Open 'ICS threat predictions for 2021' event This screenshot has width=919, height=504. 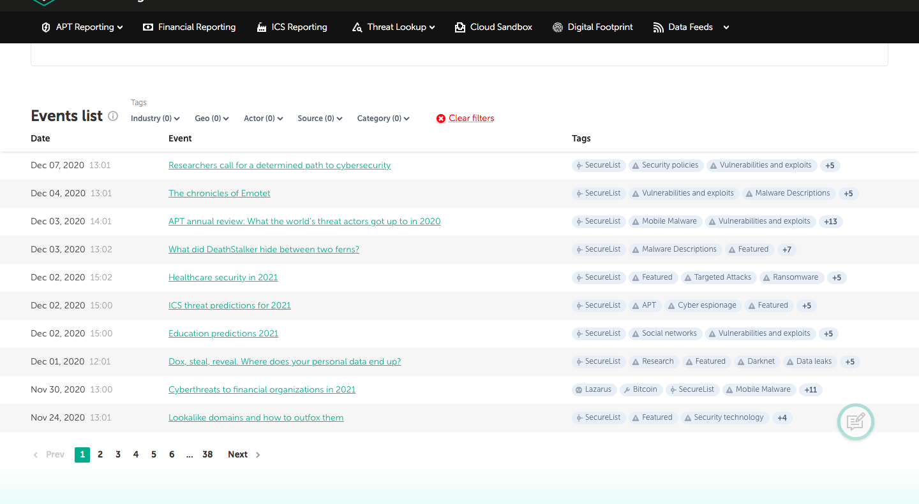(x=230, y=306)
